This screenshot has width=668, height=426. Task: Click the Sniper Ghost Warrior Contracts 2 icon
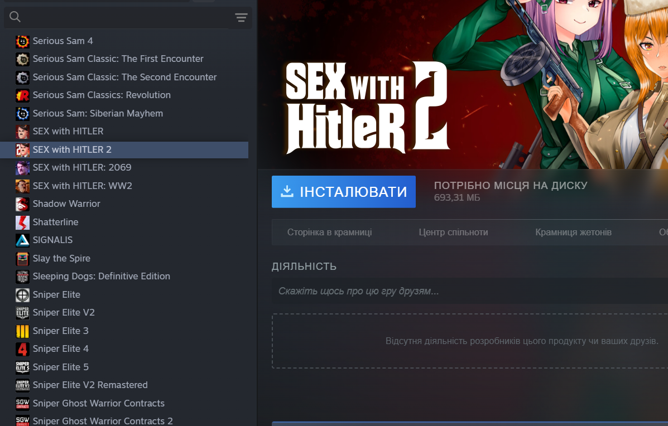coord(22,420)
